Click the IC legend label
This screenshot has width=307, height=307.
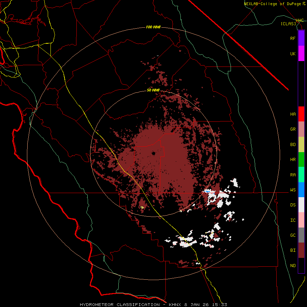coord(293,220)
